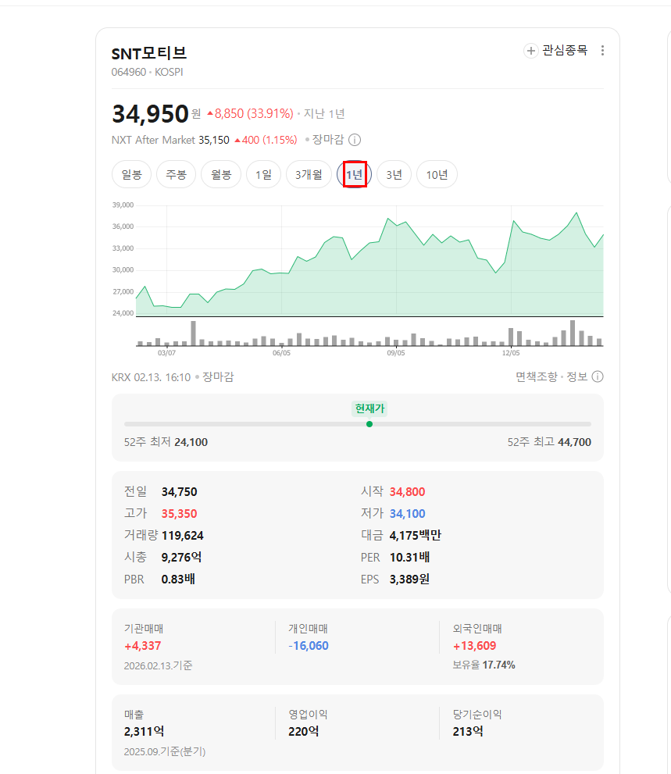Click the 03/07 date label on chart axis
This screenshot has width=671, height=774.
[166, 353]
